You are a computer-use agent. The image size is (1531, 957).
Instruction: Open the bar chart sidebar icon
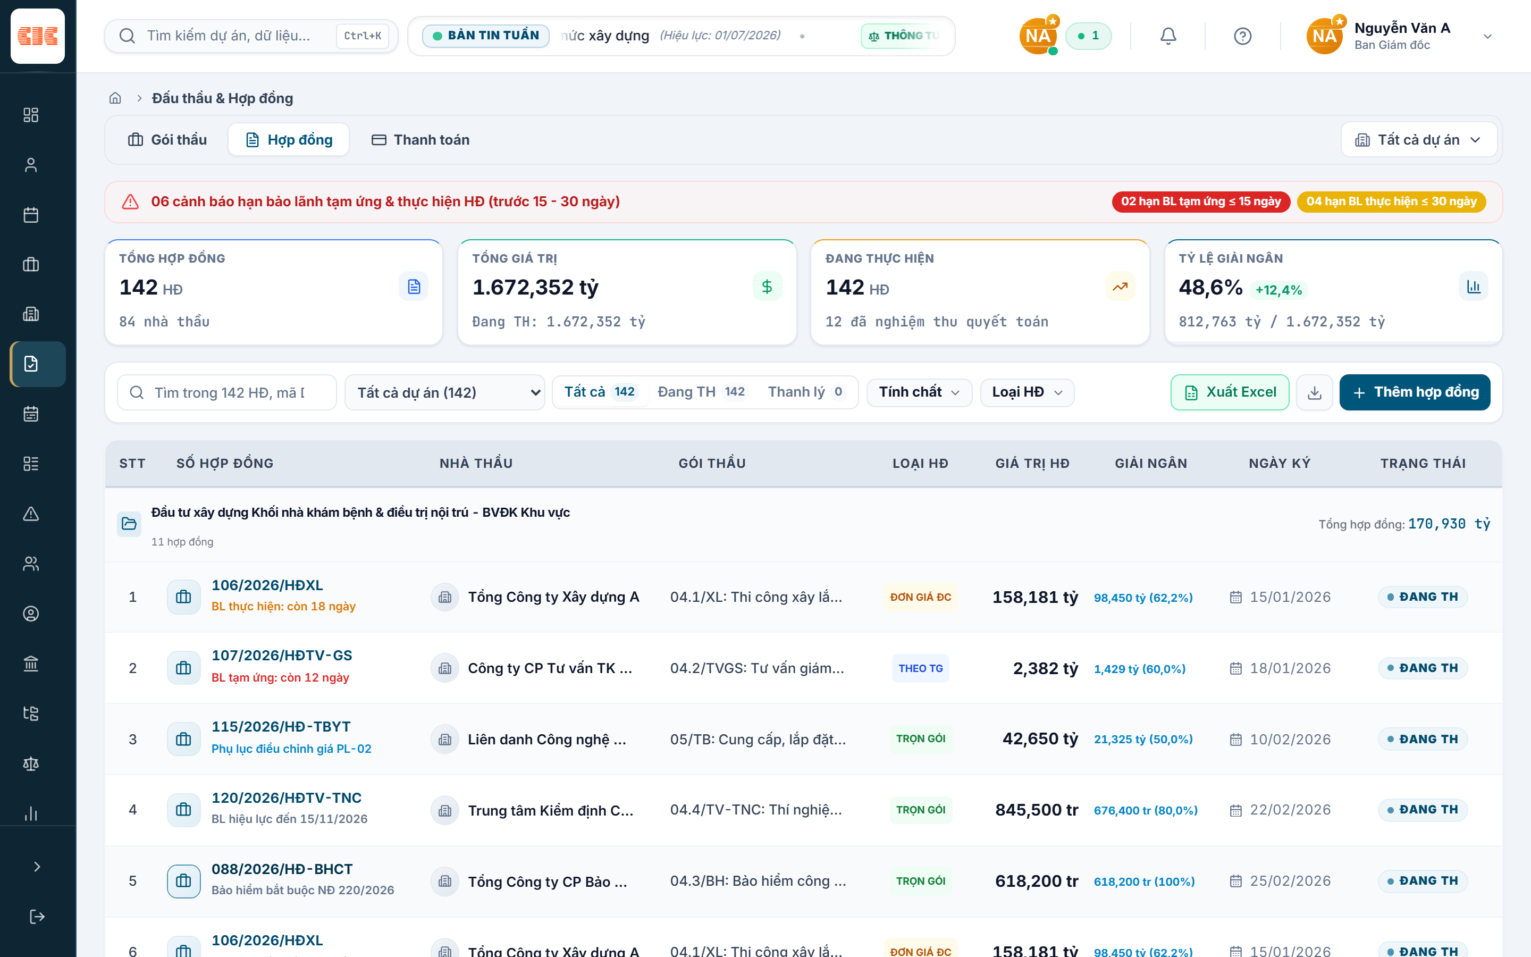(31, 813)
